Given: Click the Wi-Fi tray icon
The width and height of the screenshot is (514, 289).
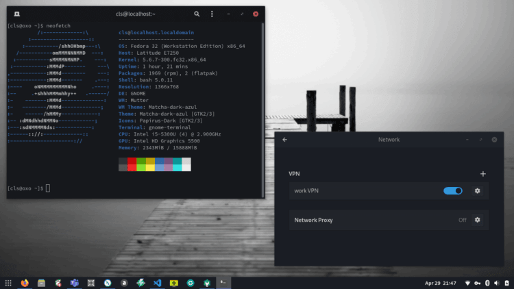Looking at the screenshot, I should 468,282.
